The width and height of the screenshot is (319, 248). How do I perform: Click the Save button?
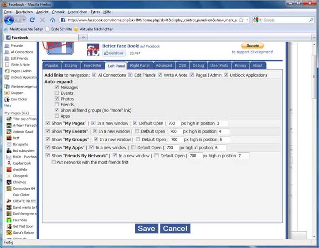point(146,228)
